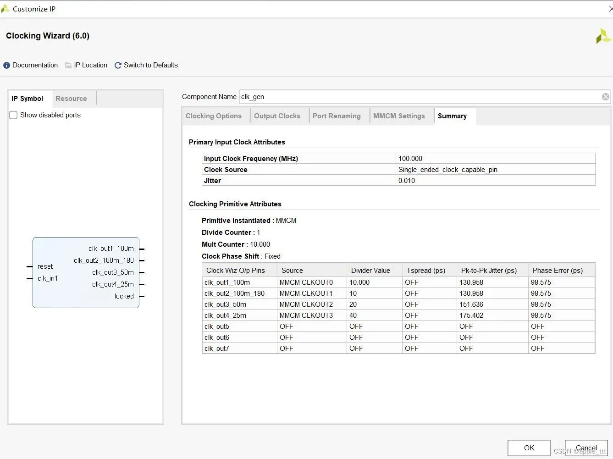613x459 pixels.
Task: Select the clk_in1 port on the IP symbol
Action: [x=48, y=278]
